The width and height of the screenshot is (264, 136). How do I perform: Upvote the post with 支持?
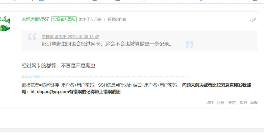coord(232,103)
